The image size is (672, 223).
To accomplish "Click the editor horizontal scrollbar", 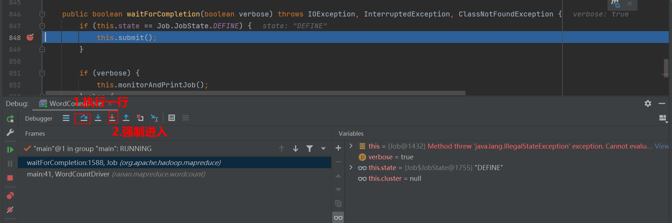I will point(255,93).
